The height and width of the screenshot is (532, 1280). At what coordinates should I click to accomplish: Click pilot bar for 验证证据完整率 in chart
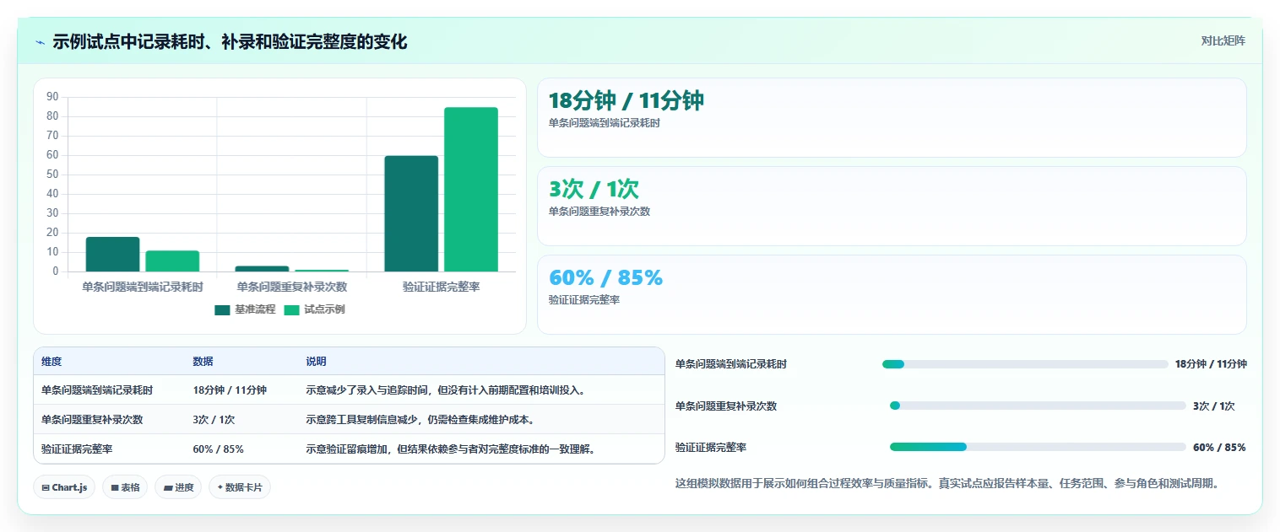tap(471, 190)
